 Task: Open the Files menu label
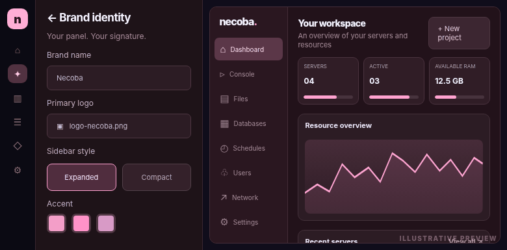tap(240, 99)
